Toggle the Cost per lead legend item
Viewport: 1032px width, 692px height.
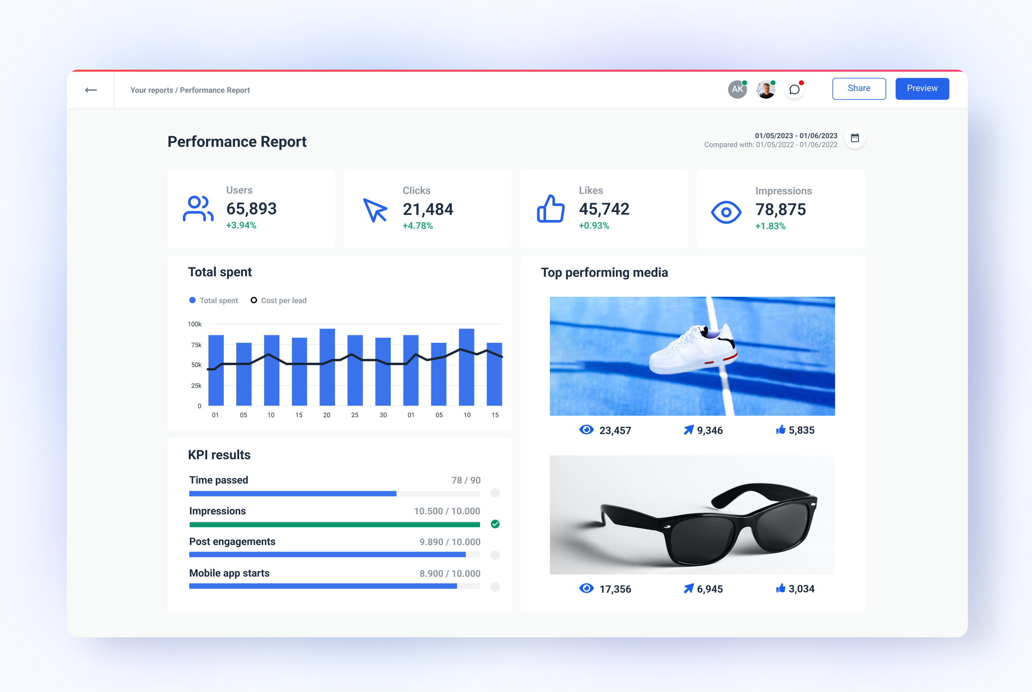[279, 300]
